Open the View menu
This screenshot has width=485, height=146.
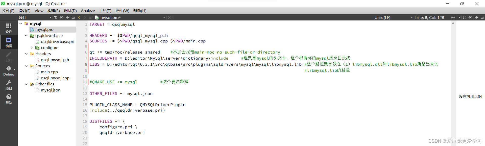pyautogui.click(x=39, y=11)
